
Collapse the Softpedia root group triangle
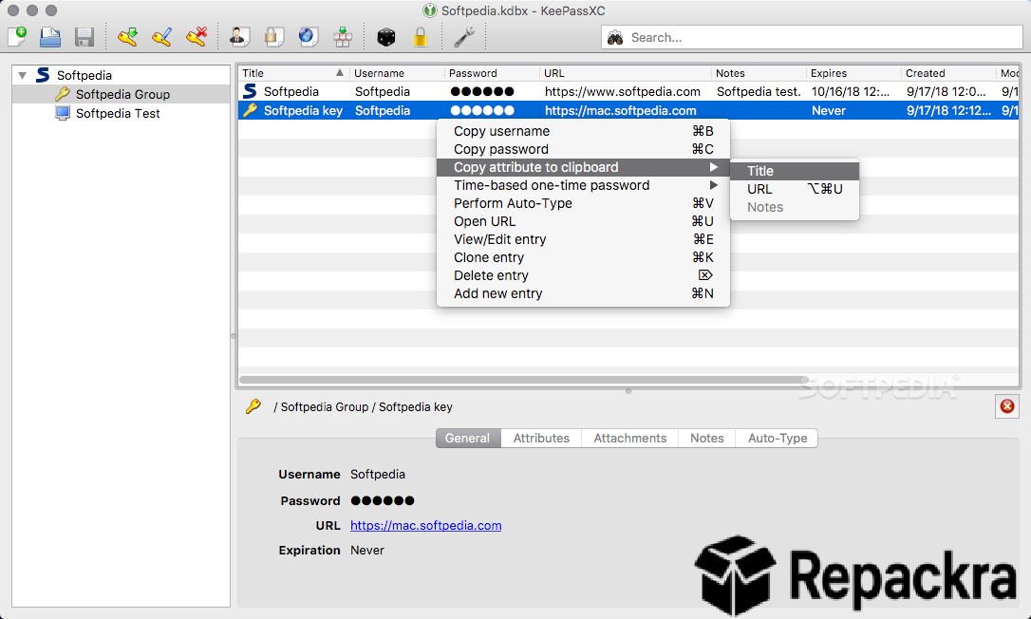[23, 75]
